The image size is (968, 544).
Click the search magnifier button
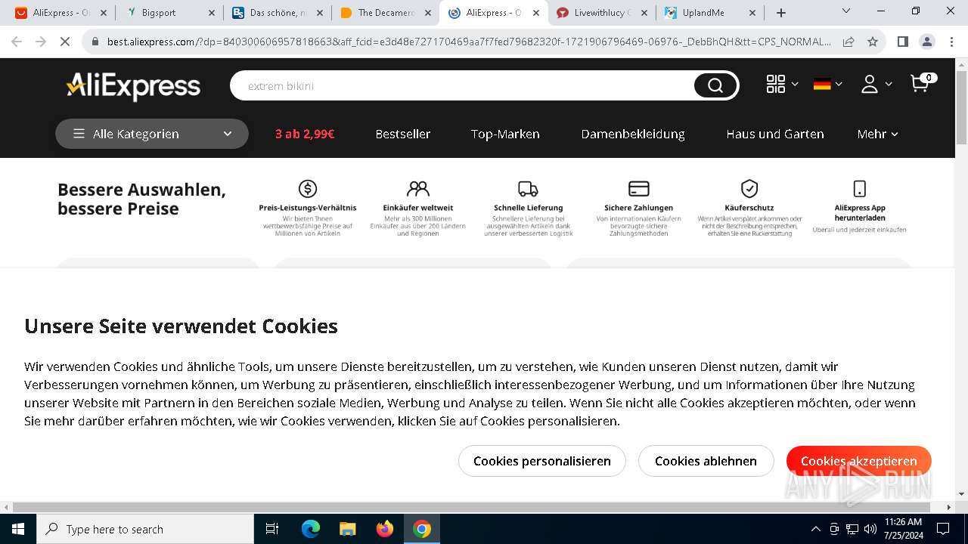coord(715,86)
